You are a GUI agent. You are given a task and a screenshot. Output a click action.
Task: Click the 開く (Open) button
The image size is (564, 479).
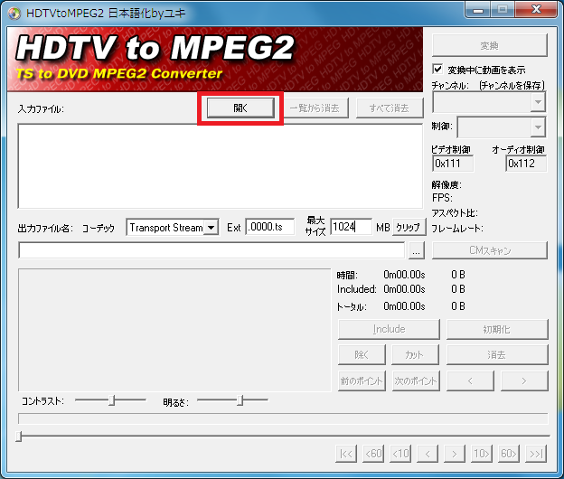click(240, 108)
